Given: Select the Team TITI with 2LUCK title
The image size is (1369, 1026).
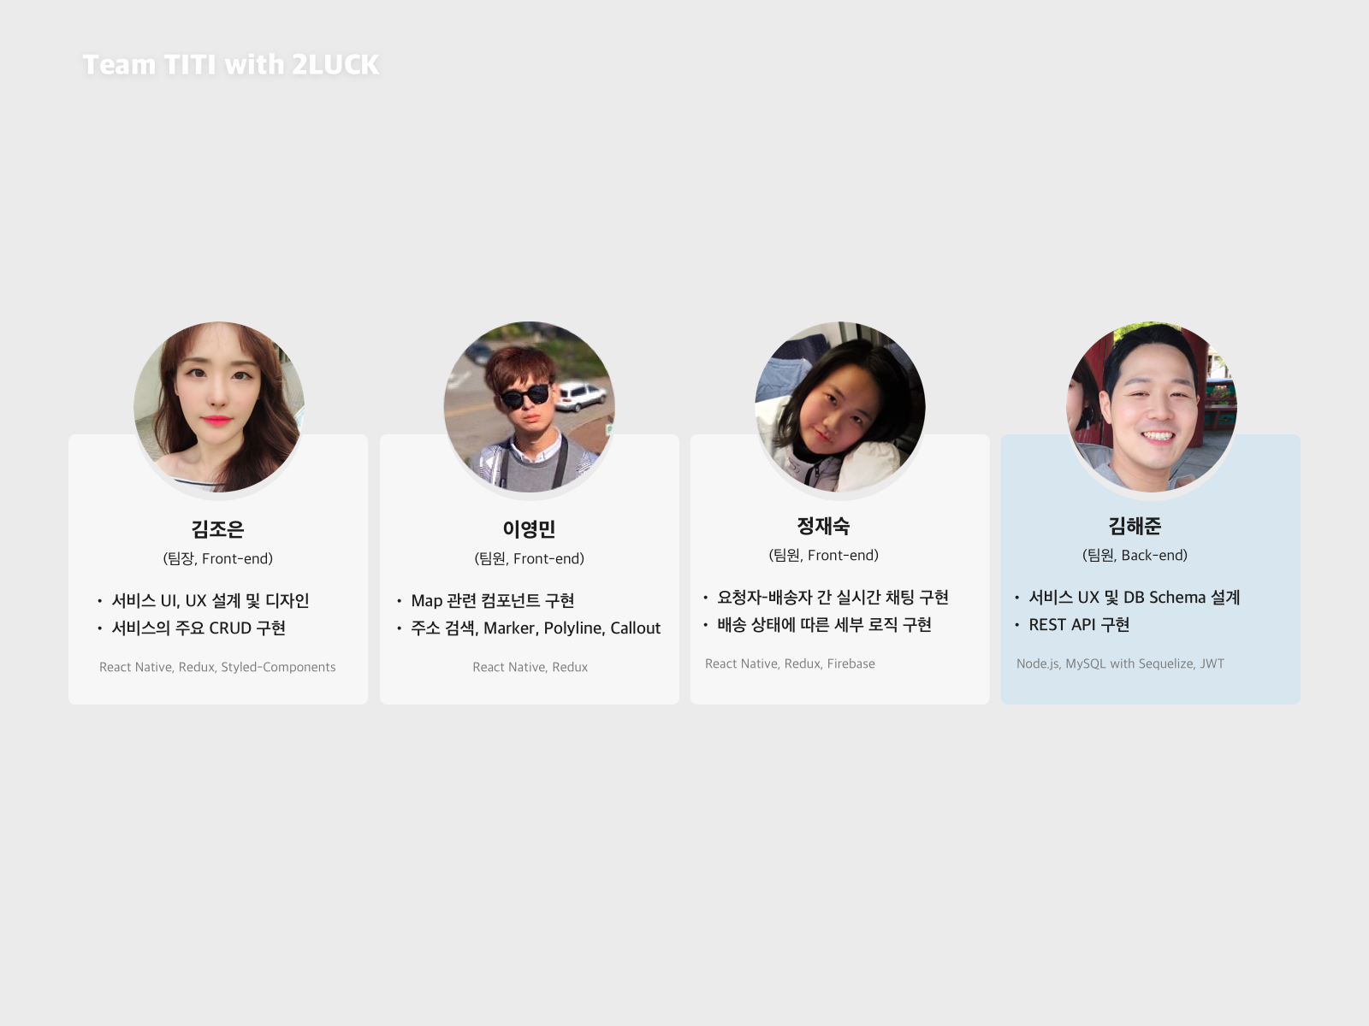Looking at the screenshot, I should tap(230, 64).
